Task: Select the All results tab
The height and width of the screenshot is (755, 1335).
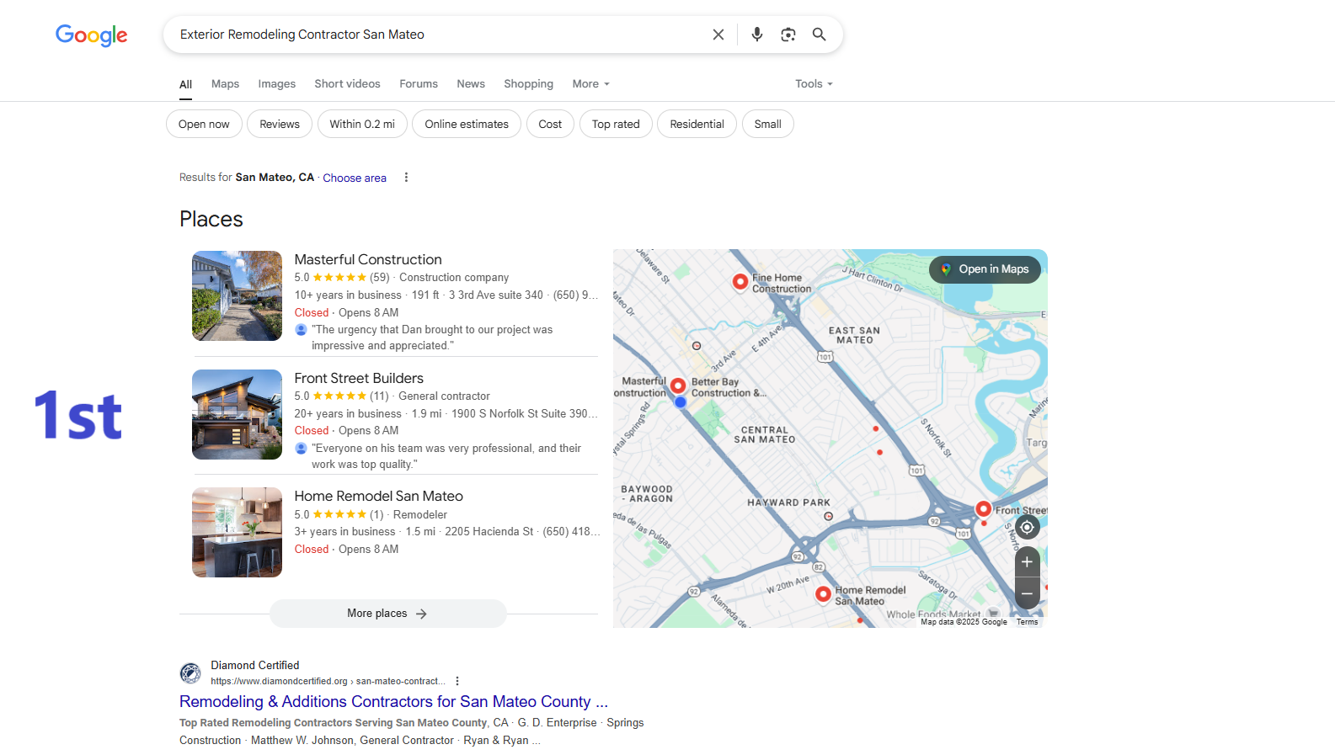Action: point(185,84)
